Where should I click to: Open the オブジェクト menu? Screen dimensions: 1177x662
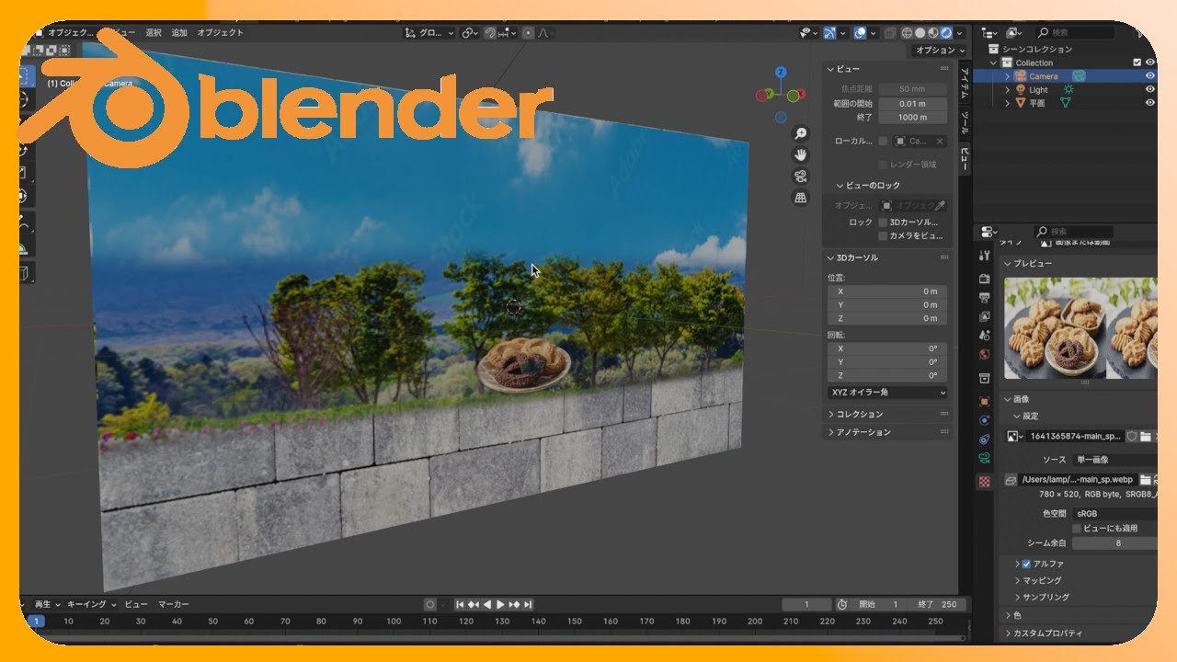pos(221,33)
